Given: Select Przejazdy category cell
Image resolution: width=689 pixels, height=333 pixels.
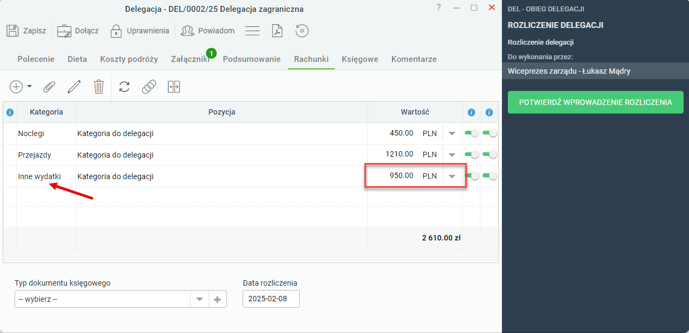Looking at the screenshot, I should tap(46, 155).
